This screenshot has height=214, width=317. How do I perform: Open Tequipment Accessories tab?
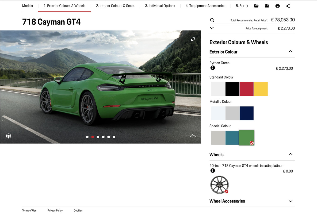click(205, 6)
